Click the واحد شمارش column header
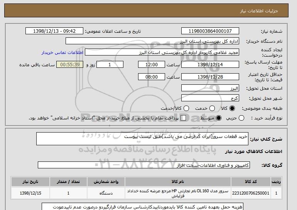Viewport: 297px width, 210px height. point(106,181)
